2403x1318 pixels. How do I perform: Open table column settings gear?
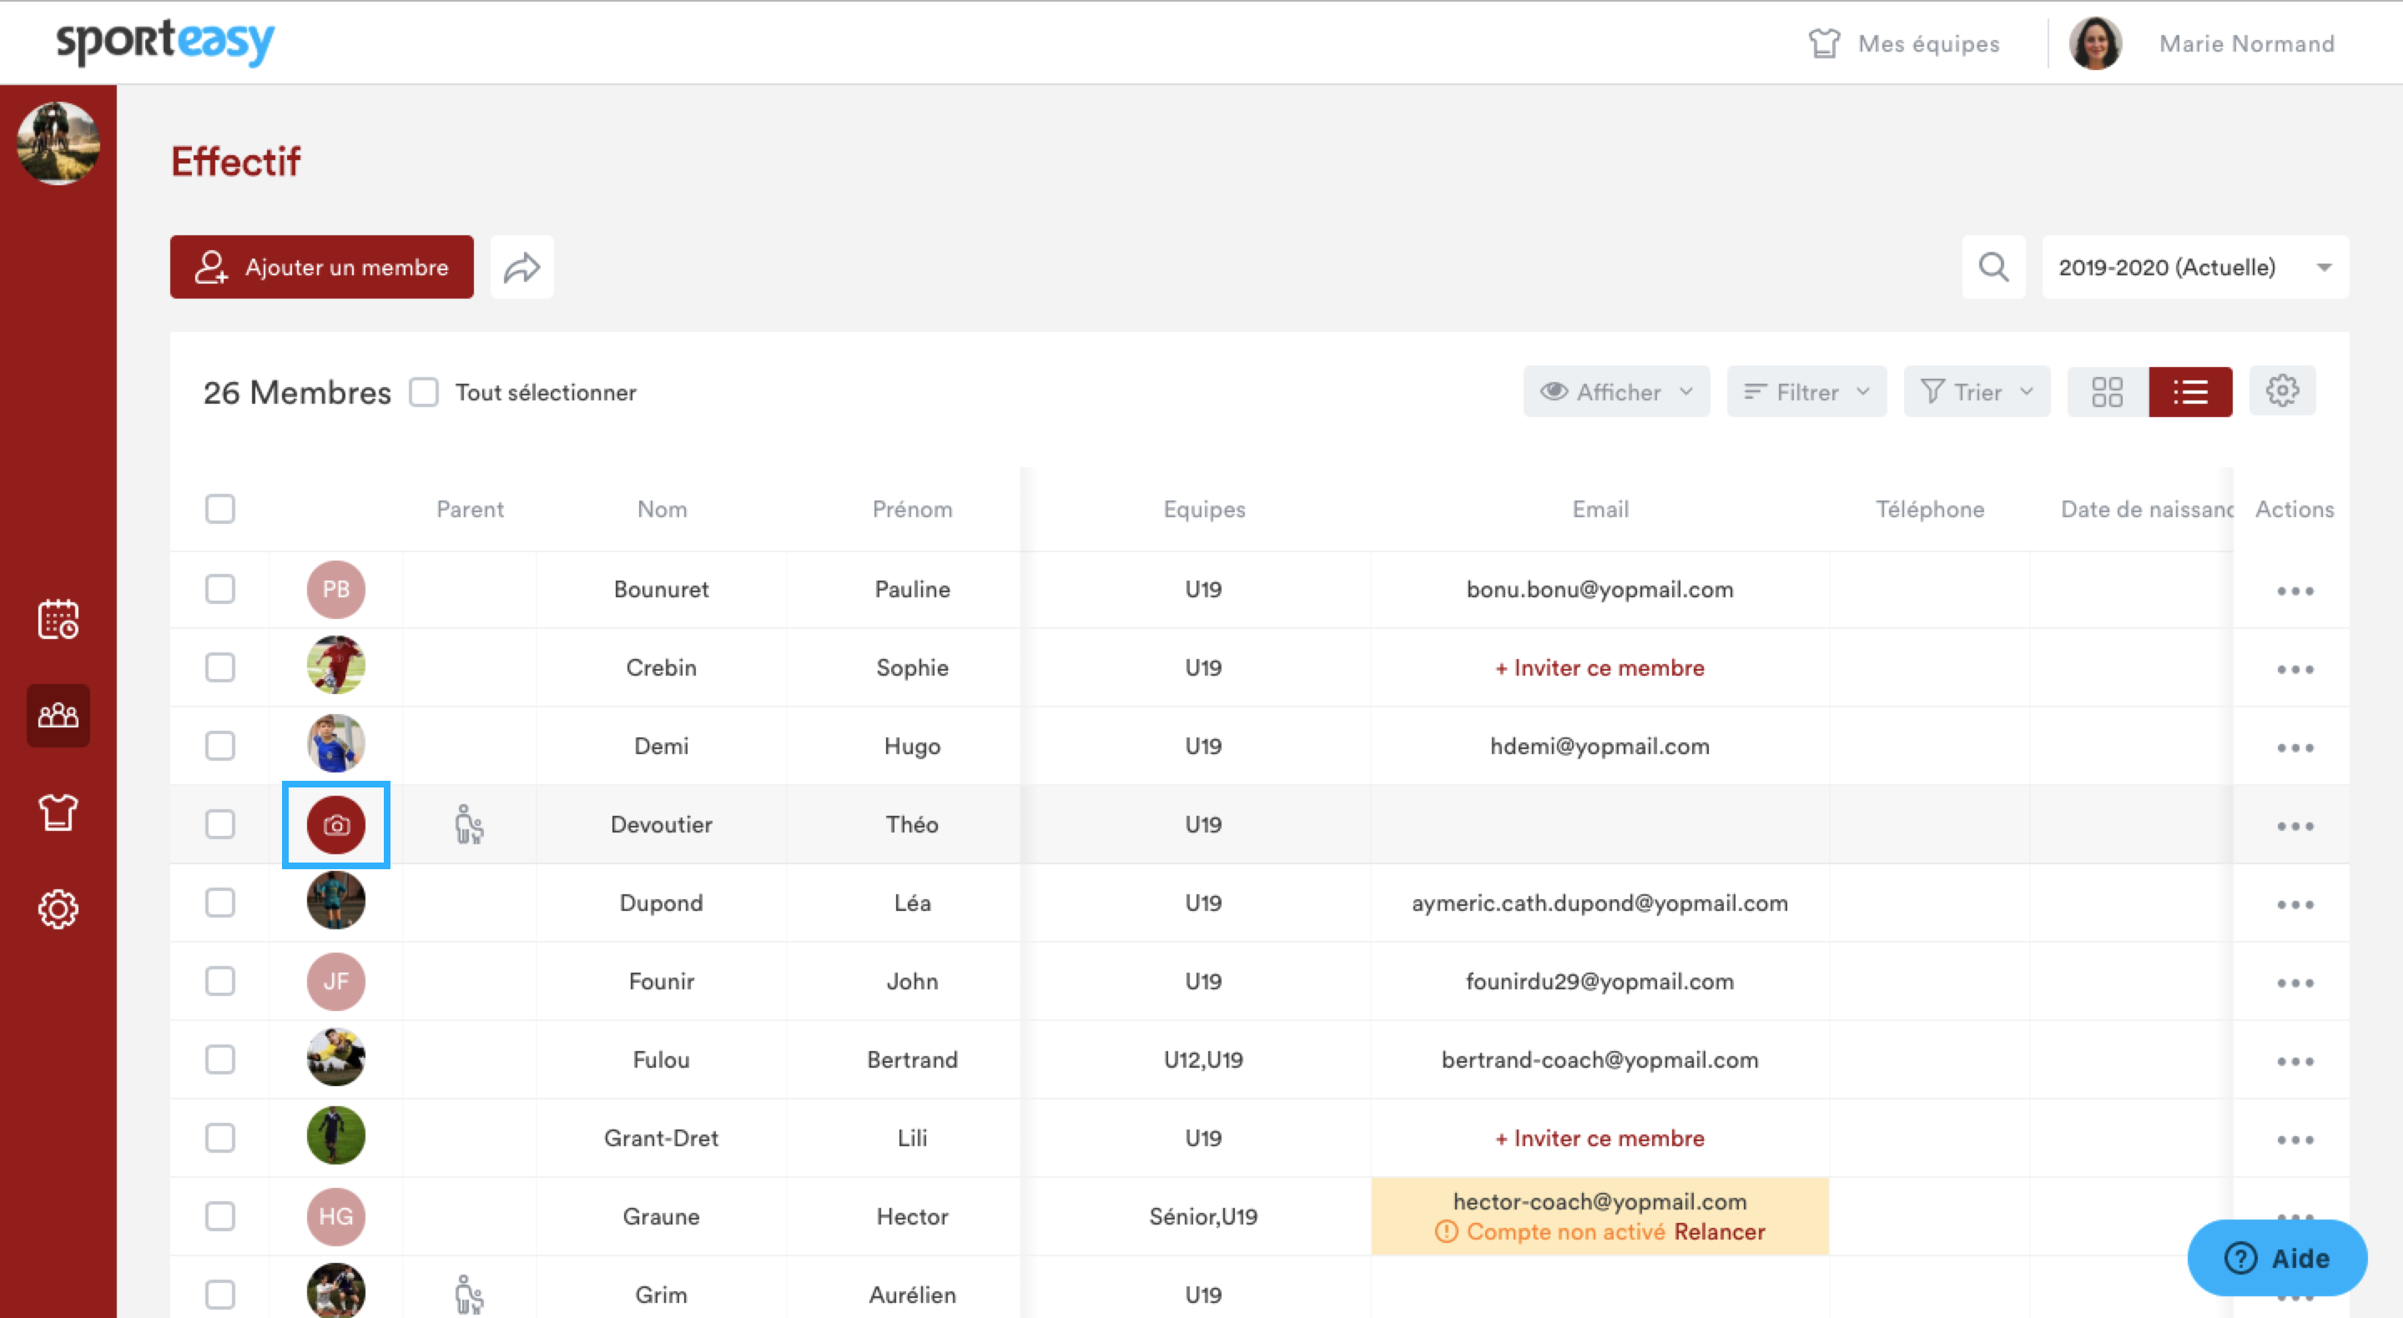click(2282, 392)
